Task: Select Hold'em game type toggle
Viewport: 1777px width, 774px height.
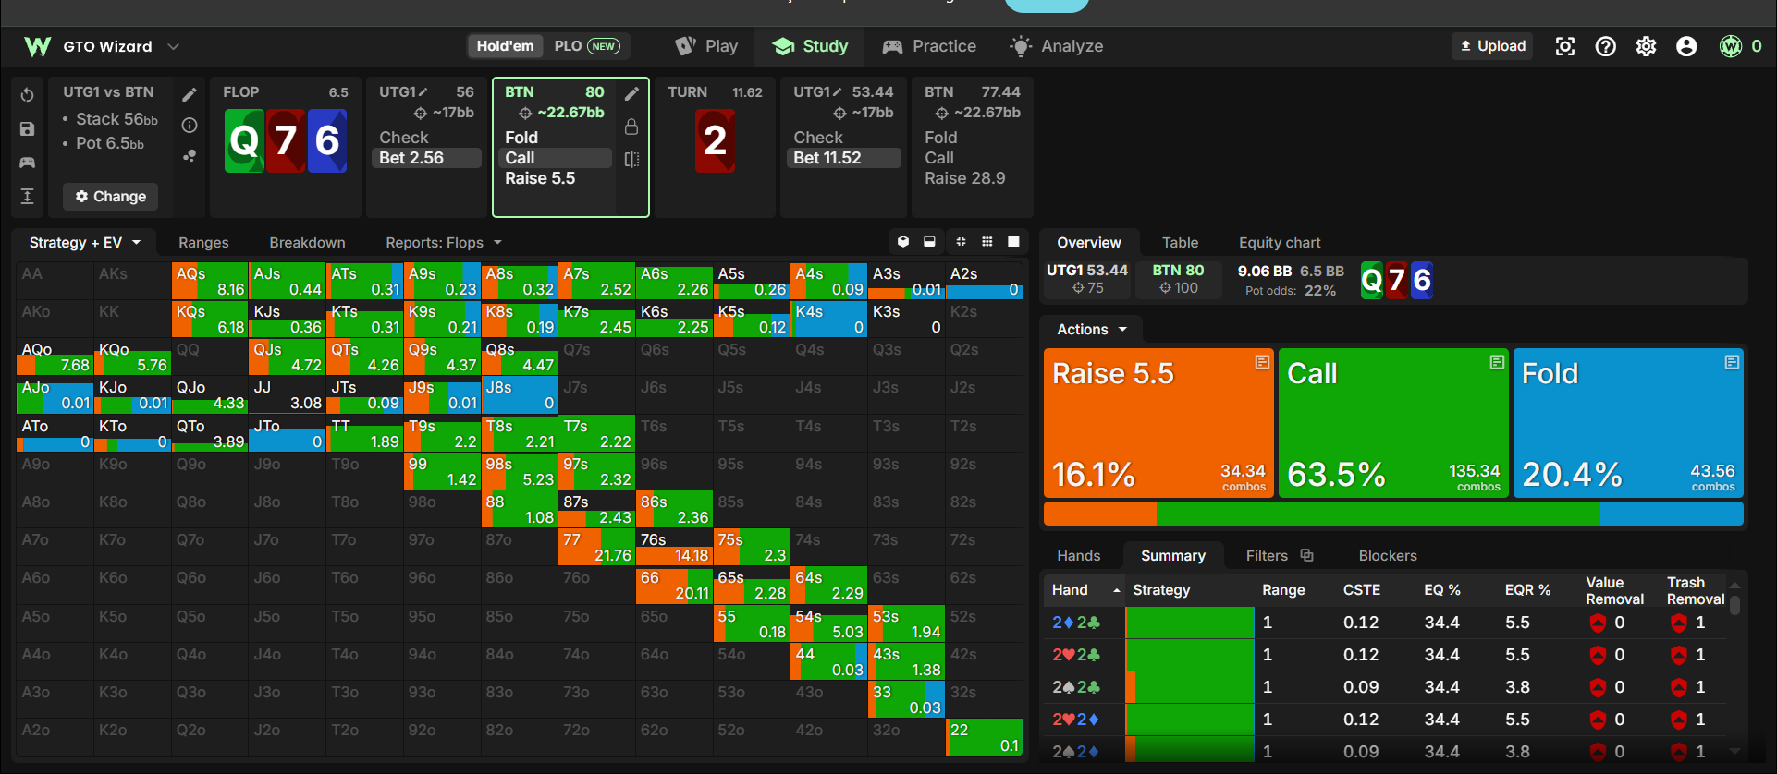Action: pos(505,46)
